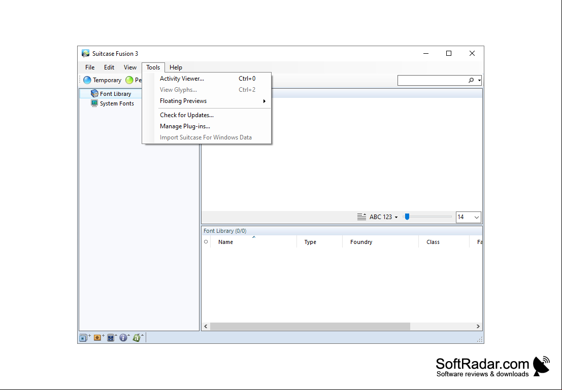Screen dimensions: 562x390
Task: Open the File menu
Action: pos(90,67)
